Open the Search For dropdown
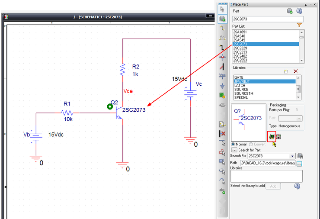The image size is (320, 219). pos(293,156)
